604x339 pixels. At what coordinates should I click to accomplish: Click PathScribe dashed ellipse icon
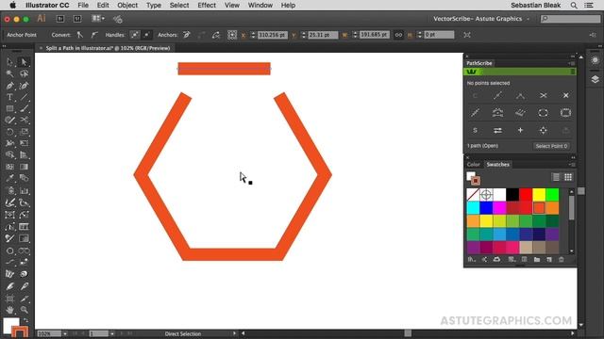[544, 113]
